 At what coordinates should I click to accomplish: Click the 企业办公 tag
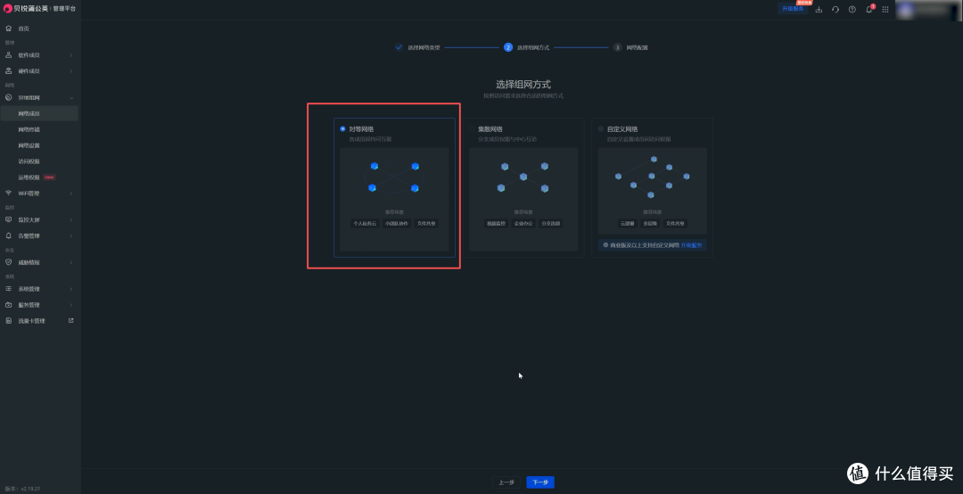[x=523, y=224]
